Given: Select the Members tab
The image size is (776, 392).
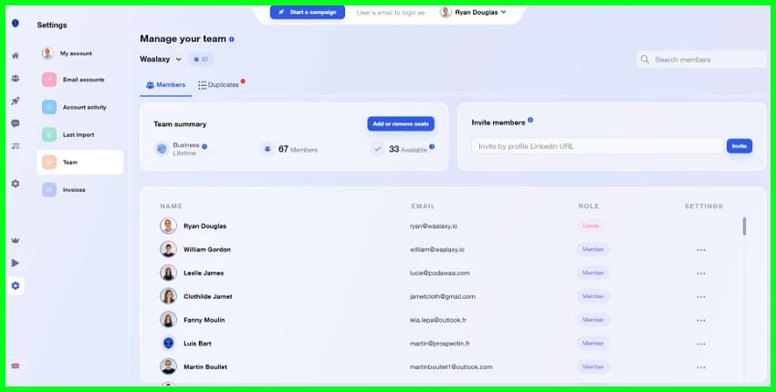Looking at the screenshot, I should 165,85.
